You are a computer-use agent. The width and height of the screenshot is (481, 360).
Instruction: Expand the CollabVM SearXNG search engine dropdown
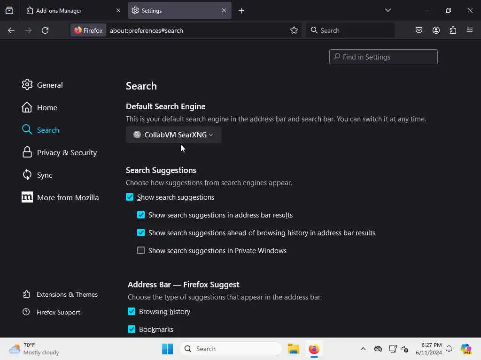click(x=173, y=135)
